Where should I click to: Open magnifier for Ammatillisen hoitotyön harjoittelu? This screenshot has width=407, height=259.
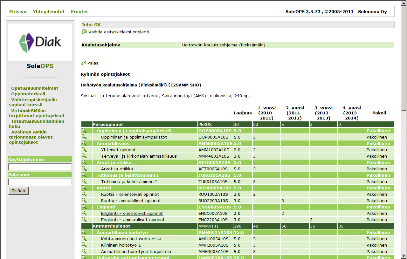[84, 251]
